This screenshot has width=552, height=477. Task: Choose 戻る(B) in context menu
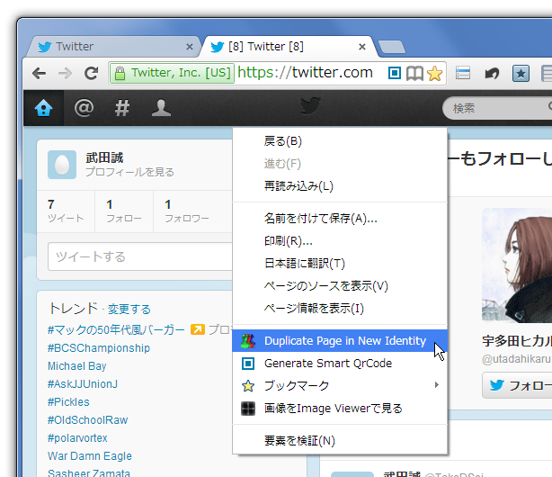[340, 141]
